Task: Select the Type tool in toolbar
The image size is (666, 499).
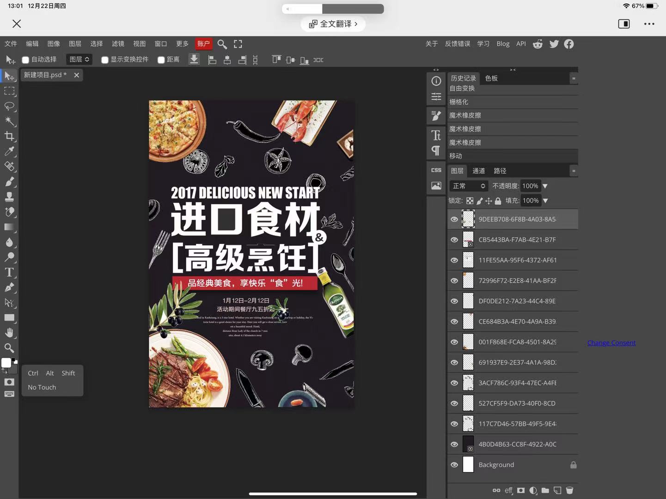Action: tap(9, 272)
